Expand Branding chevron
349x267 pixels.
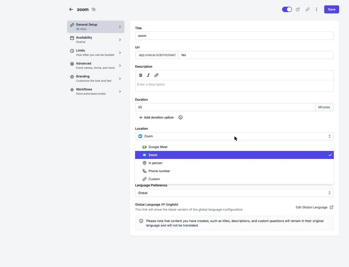tap(120, 78)
